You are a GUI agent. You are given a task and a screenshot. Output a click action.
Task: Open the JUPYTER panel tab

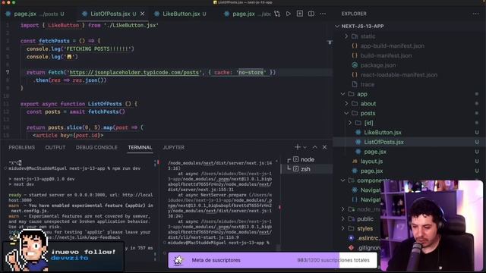pyautogui.click(x=173, y=147)
